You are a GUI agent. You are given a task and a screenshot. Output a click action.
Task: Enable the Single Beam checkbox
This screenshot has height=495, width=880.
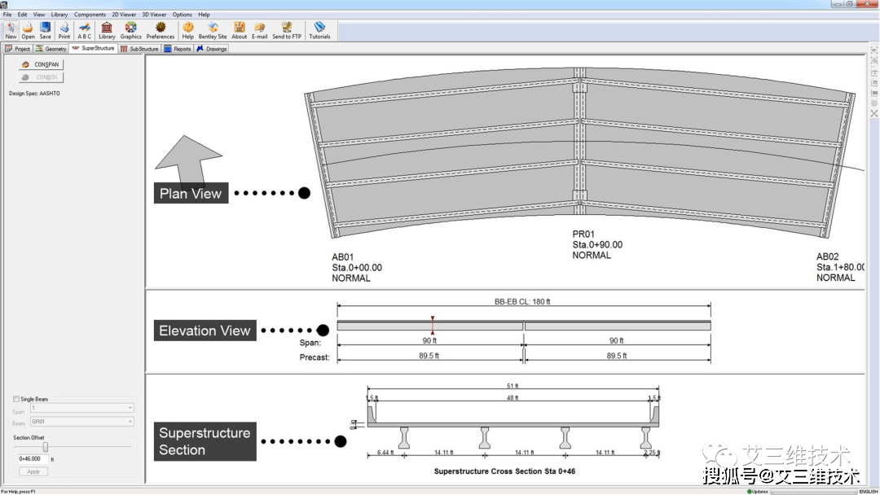pos(16,399)
